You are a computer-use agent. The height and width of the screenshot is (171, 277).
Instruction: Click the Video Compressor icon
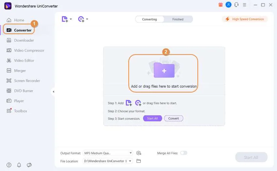tap(9, 51)
